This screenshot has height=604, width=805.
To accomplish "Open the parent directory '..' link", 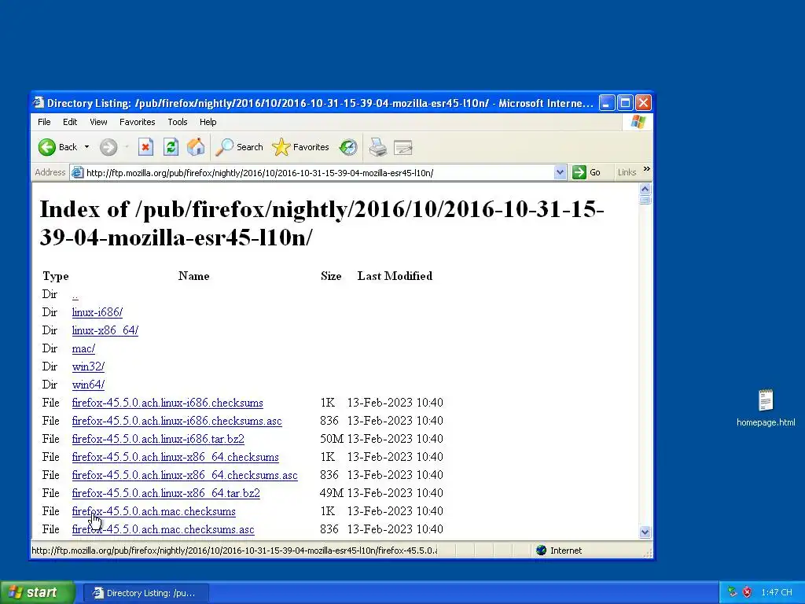I will click(75, 295).
